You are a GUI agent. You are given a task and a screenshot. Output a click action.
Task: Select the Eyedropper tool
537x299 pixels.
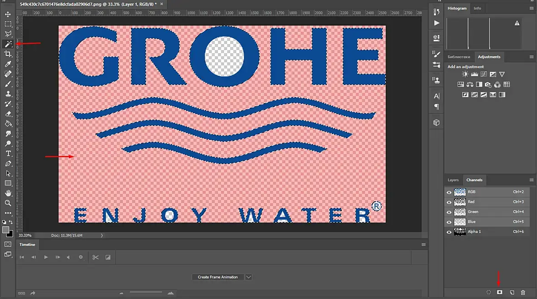8,64
